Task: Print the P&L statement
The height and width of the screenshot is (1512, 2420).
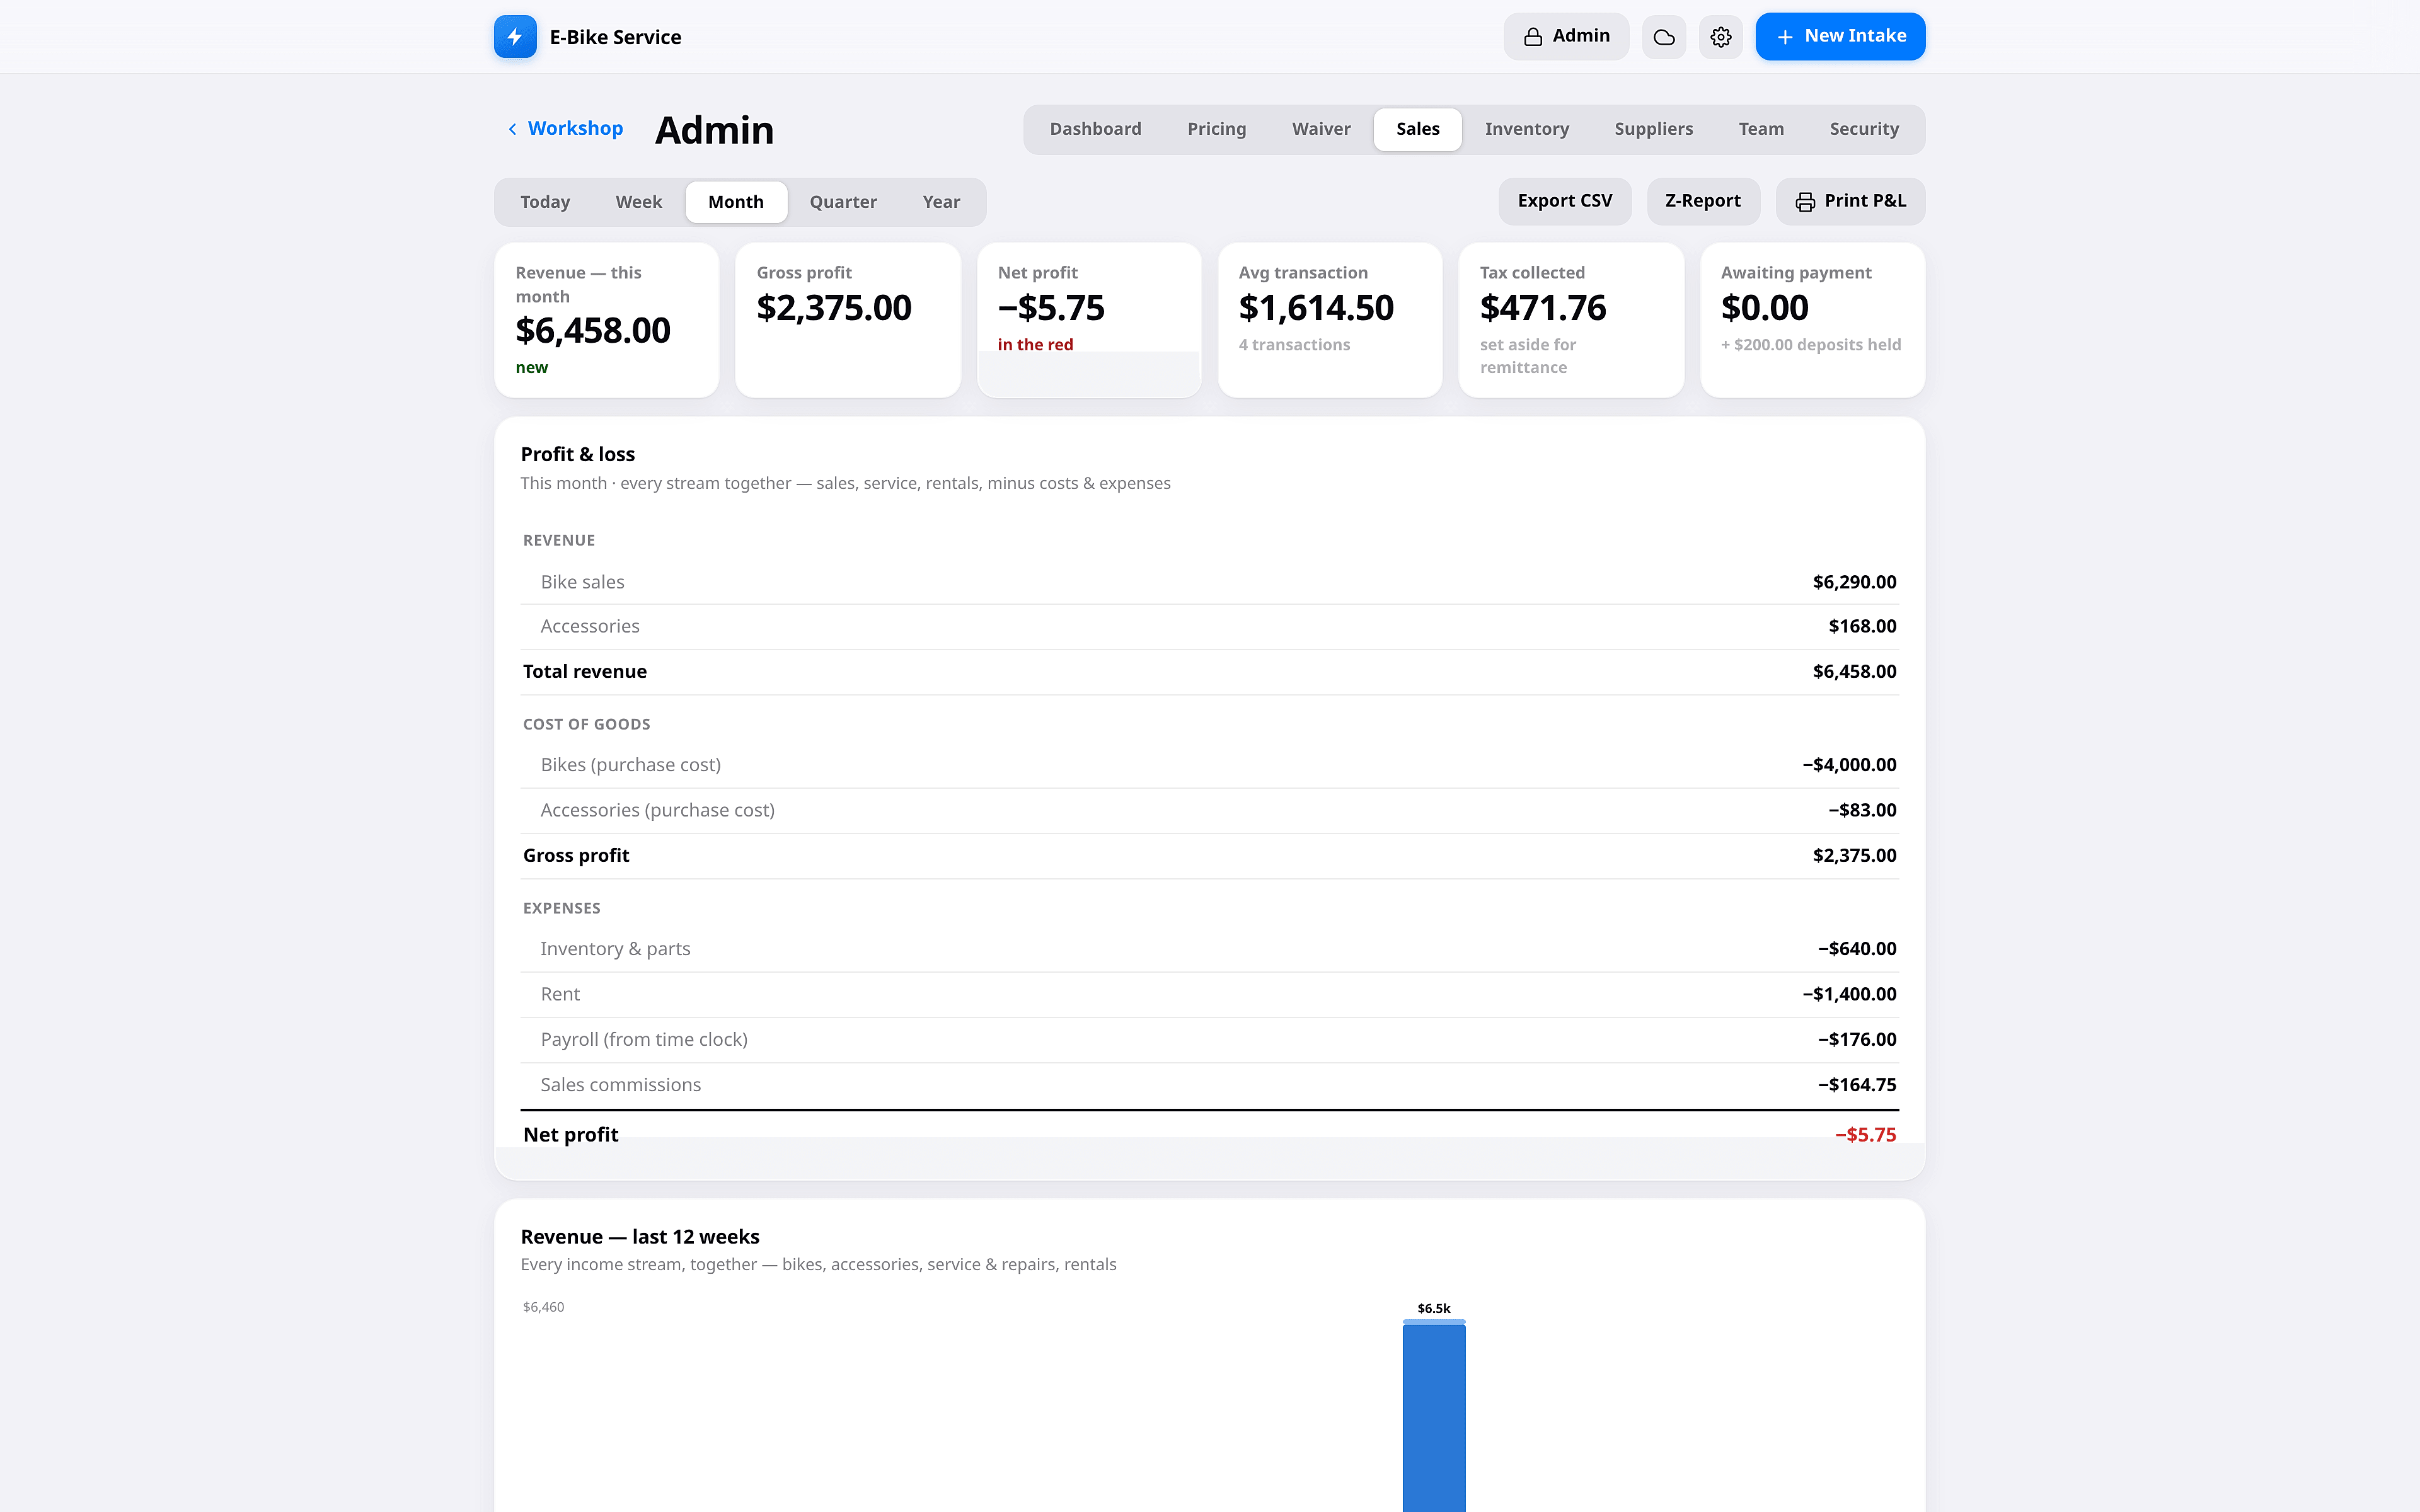Action: 1850,201
